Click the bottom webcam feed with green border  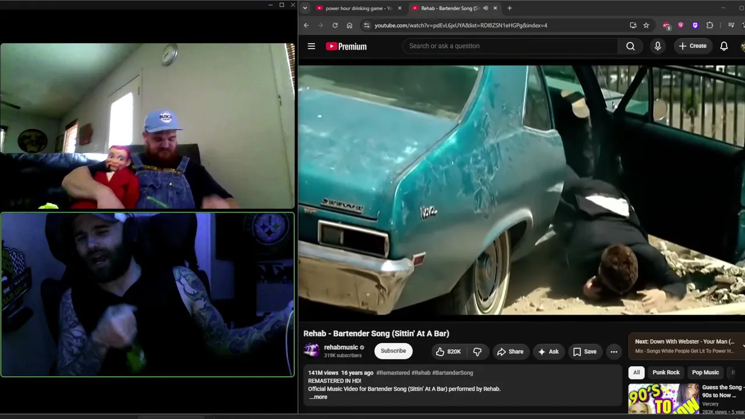pos(148,294)
